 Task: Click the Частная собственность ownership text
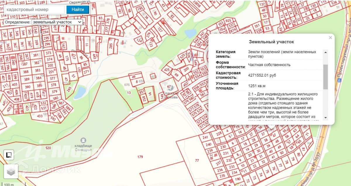tap(269, 65)
